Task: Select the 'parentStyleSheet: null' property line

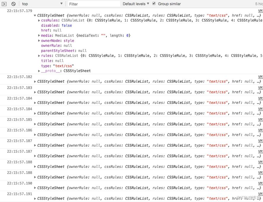Action: pos(64,51)
